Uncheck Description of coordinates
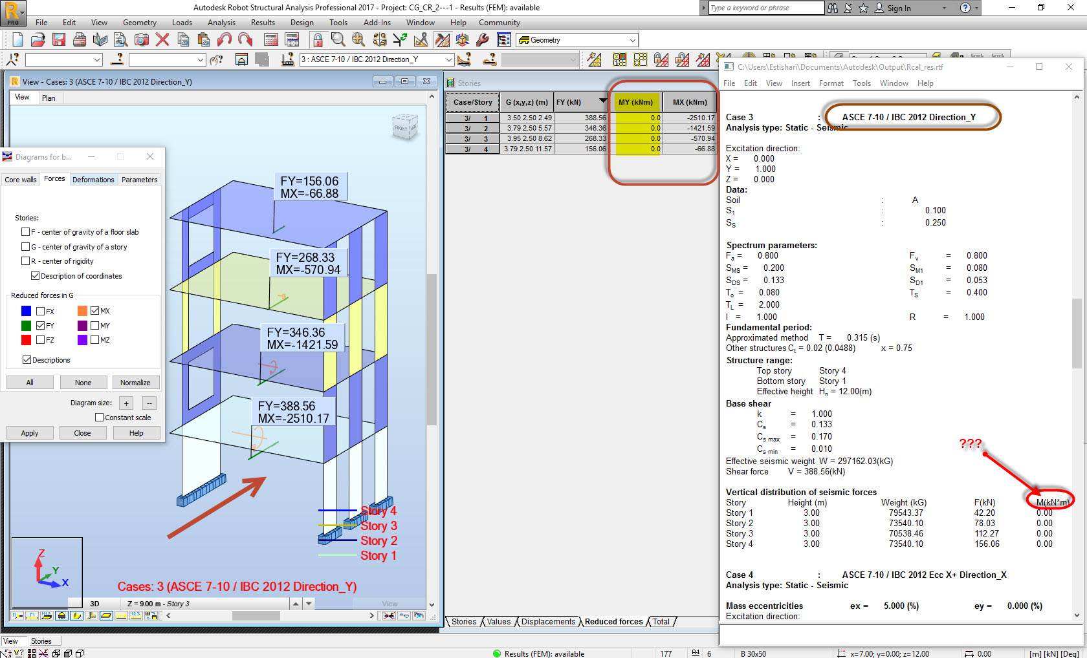Image resolution: width=1087 pixels, height=658 pixels. tap(36, 276)
